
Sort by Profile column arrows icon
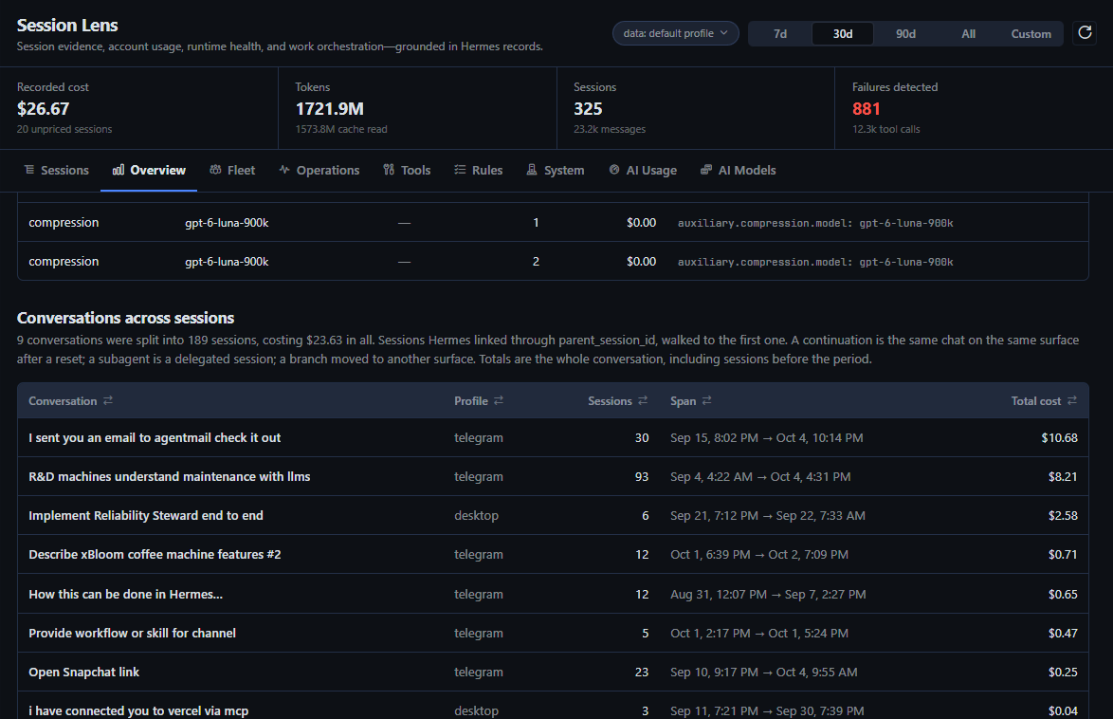[x=499, y=400]
